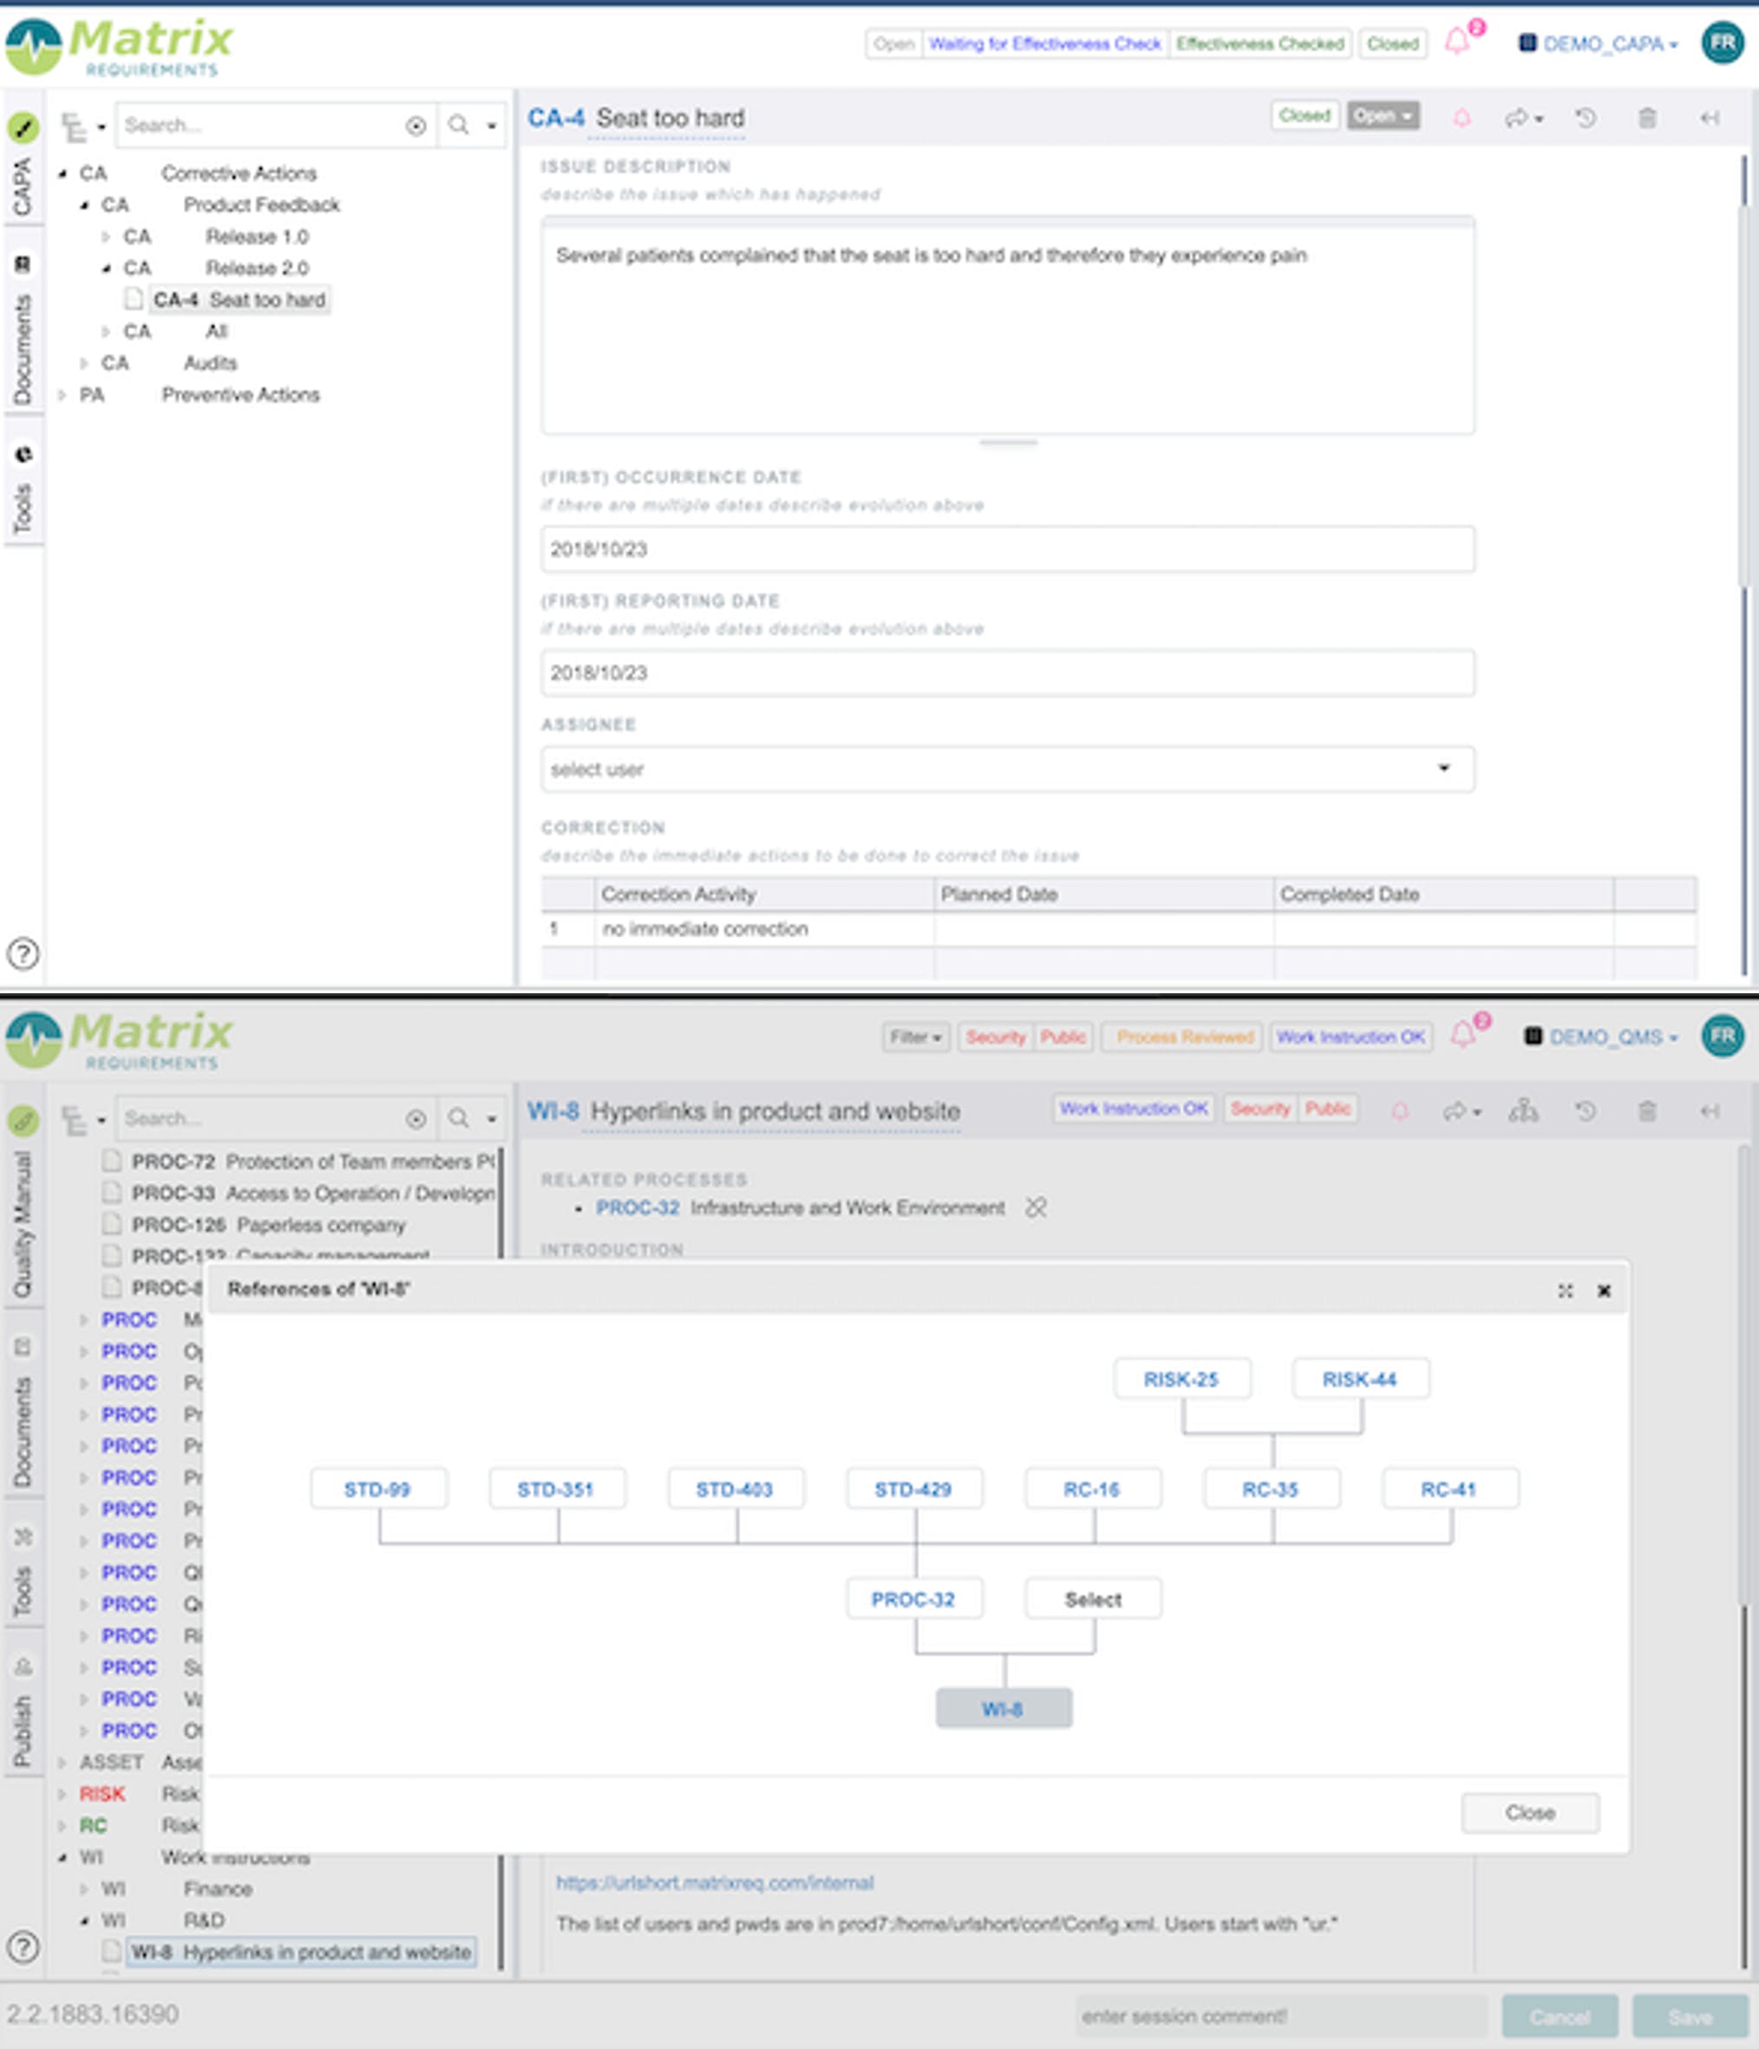
Task: Toggle the Process Reviewed label filter
Action: pyautogui.click(x=1185, y=1037)
